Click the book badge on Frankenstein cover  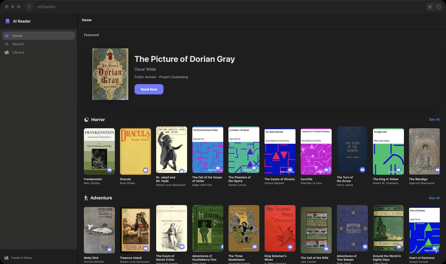(110, 170)
